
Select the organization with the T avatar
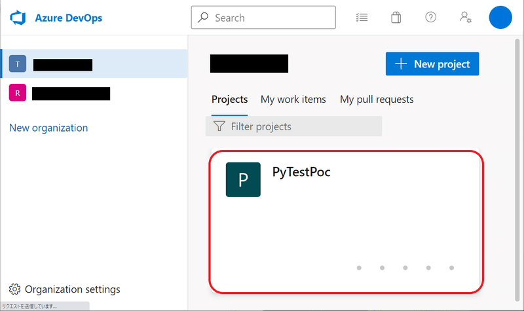pos(94,64)
